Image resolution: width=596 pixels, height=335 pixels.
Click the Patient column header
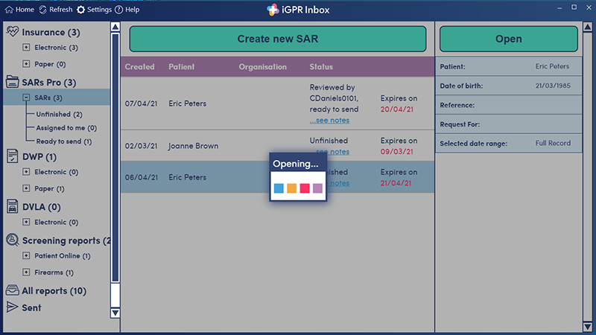pyautogui.click(x=181, y=67)
